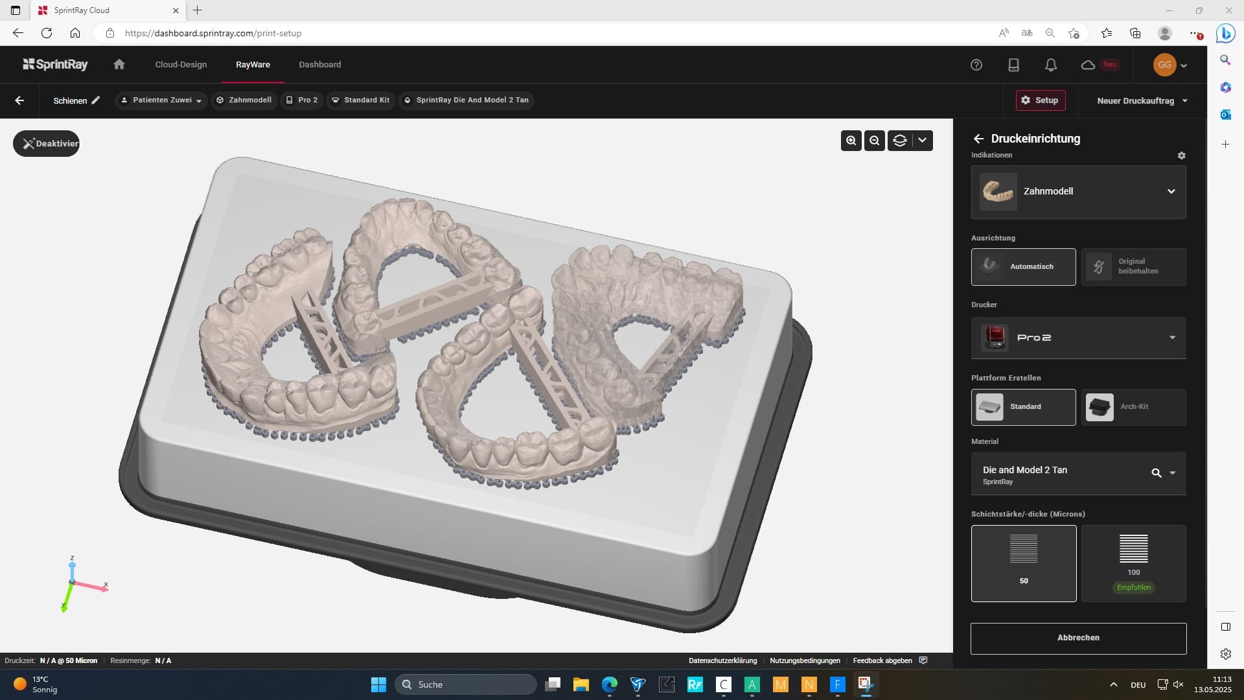Click the GG user avatar
The height and width of the screenshot is (700, 1244).
click(x=1164, y=65)
